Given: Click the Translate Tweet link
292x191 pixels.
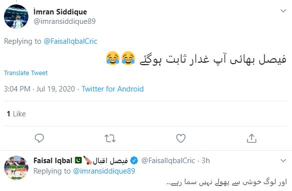Looking at the screenshot, I should tap(26, 73).
